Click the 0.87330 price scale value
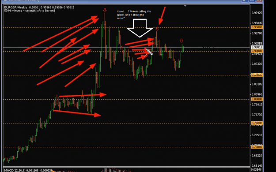The image size is (276, 172). pos(257,64)
